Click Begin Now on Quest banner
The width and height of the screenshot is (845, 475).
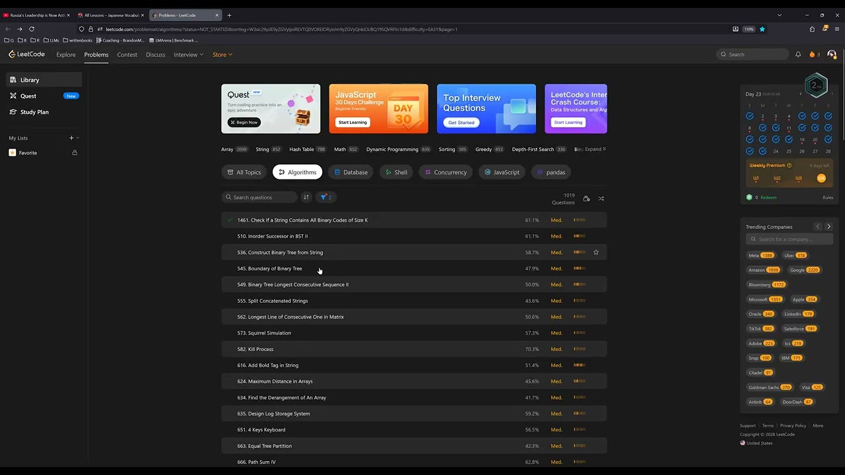[x=244, y=122]
